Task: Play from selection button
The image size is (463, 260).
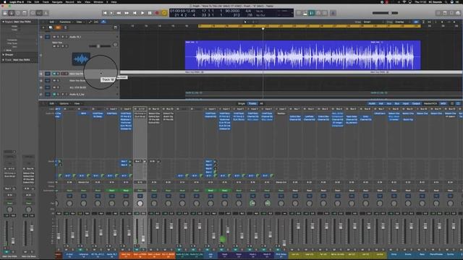Action: click(x=111, y=13)
